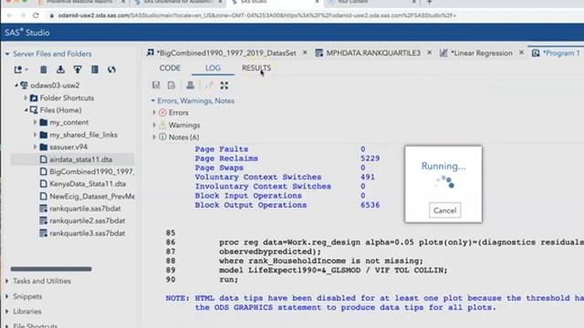This screenshot has width=584, height=328.
Task: Click the my_content folder icon
Action: point(44,122)
